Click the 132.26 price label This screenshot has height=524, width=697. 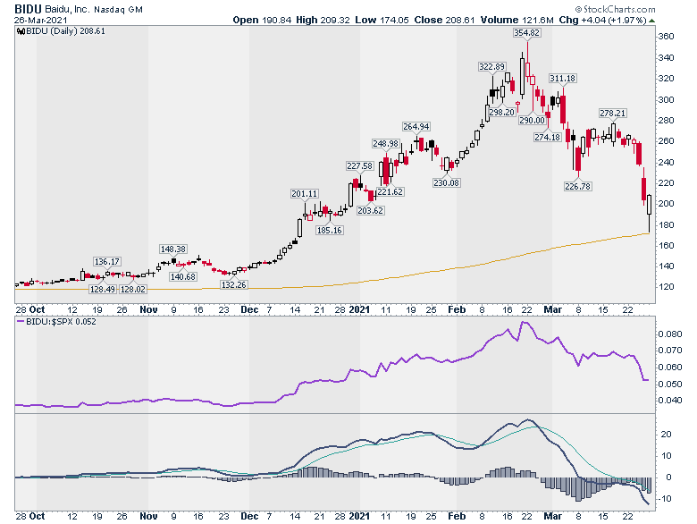234,284
